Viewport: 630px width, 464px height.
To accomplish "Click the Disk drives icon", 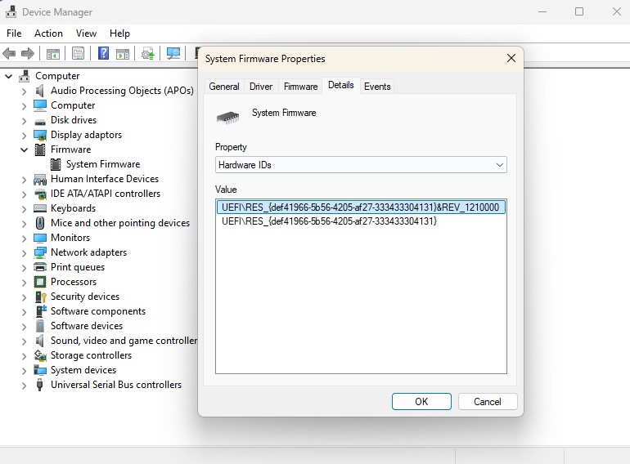I will point(40,121).
